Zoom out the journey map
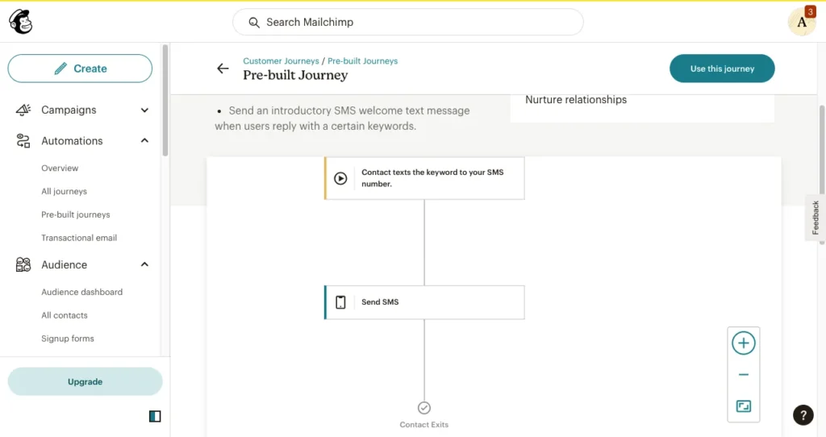This screenshot has height=437, width=826. point(743,375)
